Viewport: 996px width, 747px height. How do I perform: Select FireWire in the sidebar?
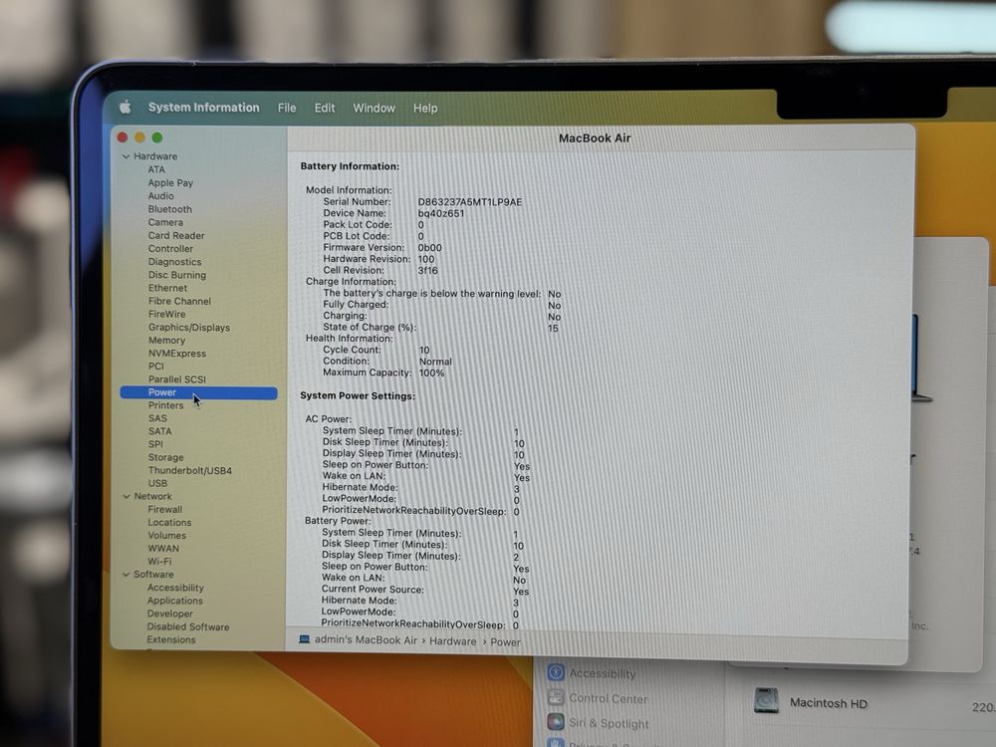point(166,314)
